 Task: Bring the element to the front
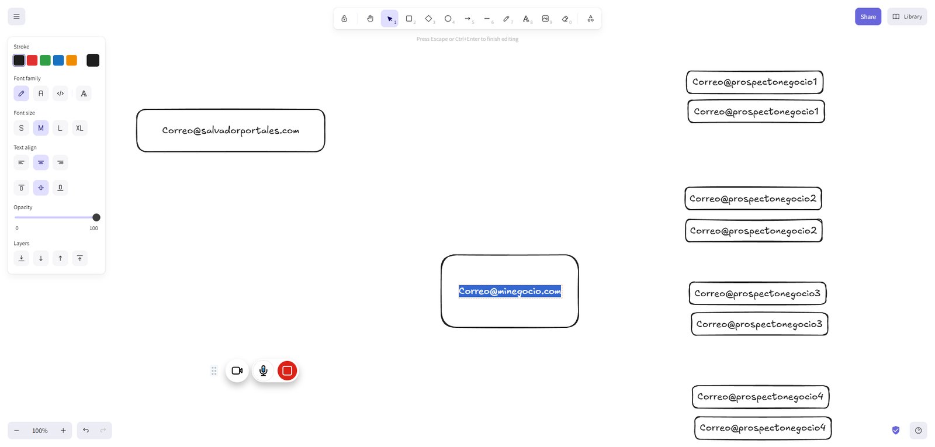click(x=79, y=258)
